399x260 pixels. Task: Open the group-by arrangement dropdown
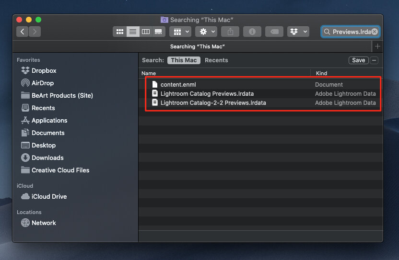180,32
